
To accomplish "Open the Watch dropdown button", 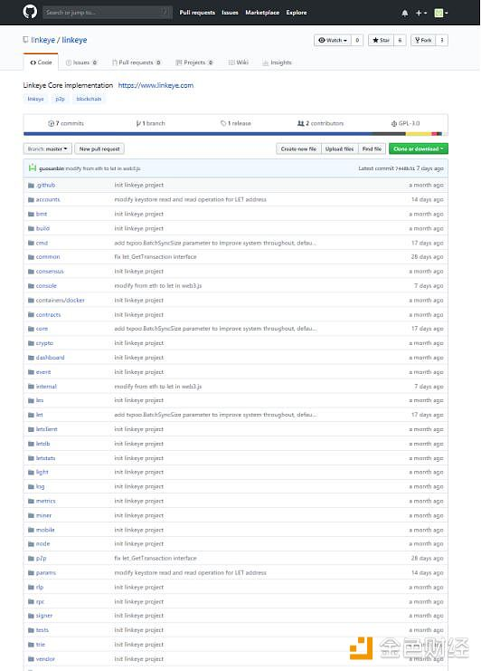I will [x=333, y=40].
